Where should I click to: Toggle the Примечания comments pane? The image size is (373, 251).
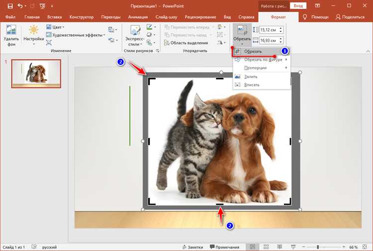[x=224, y=247]
